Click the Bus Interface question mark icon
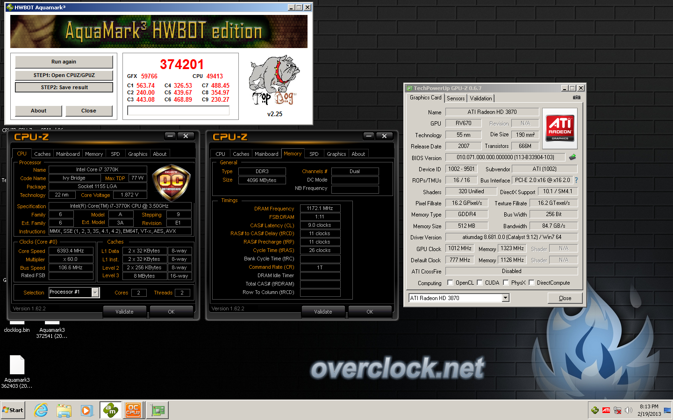Image resolution: width=673 pixels, height=420 pixels. (x=576, y=180)
